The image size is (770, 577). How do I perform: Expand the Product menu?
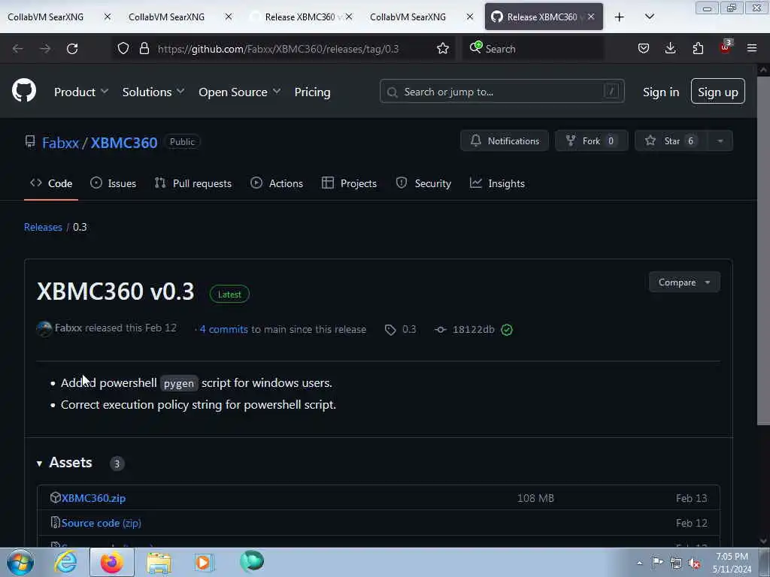point(81,92)
